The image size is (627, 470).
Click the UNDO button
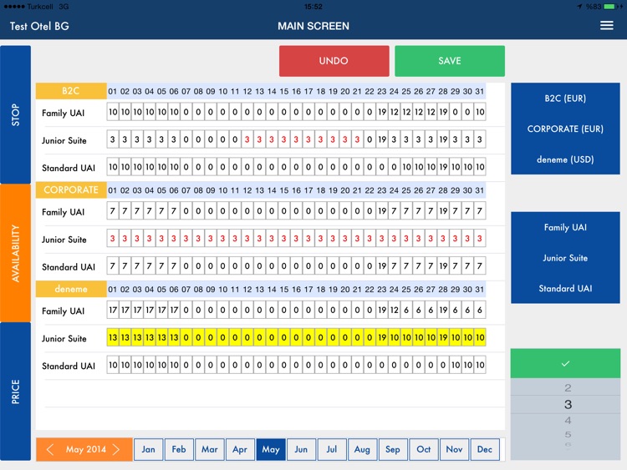pyautogui.click(x=334, y=61)
